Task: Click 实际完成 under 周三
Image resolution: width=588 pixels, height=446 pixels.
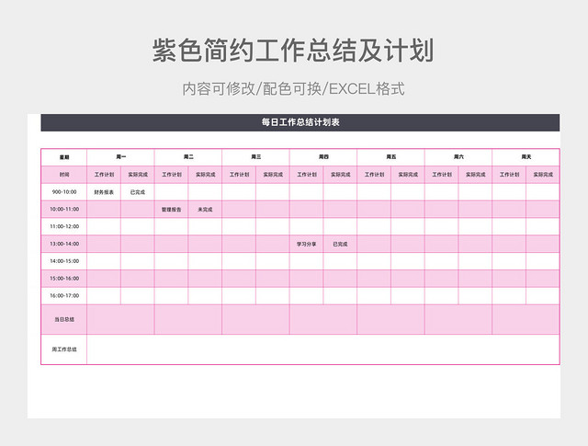Action: 273,175
